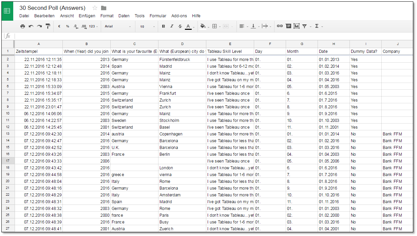This screenshot has width=417, height=236.
Task: Click the document title 30 Second Poll (Answers)
Action: click(52, 8)
